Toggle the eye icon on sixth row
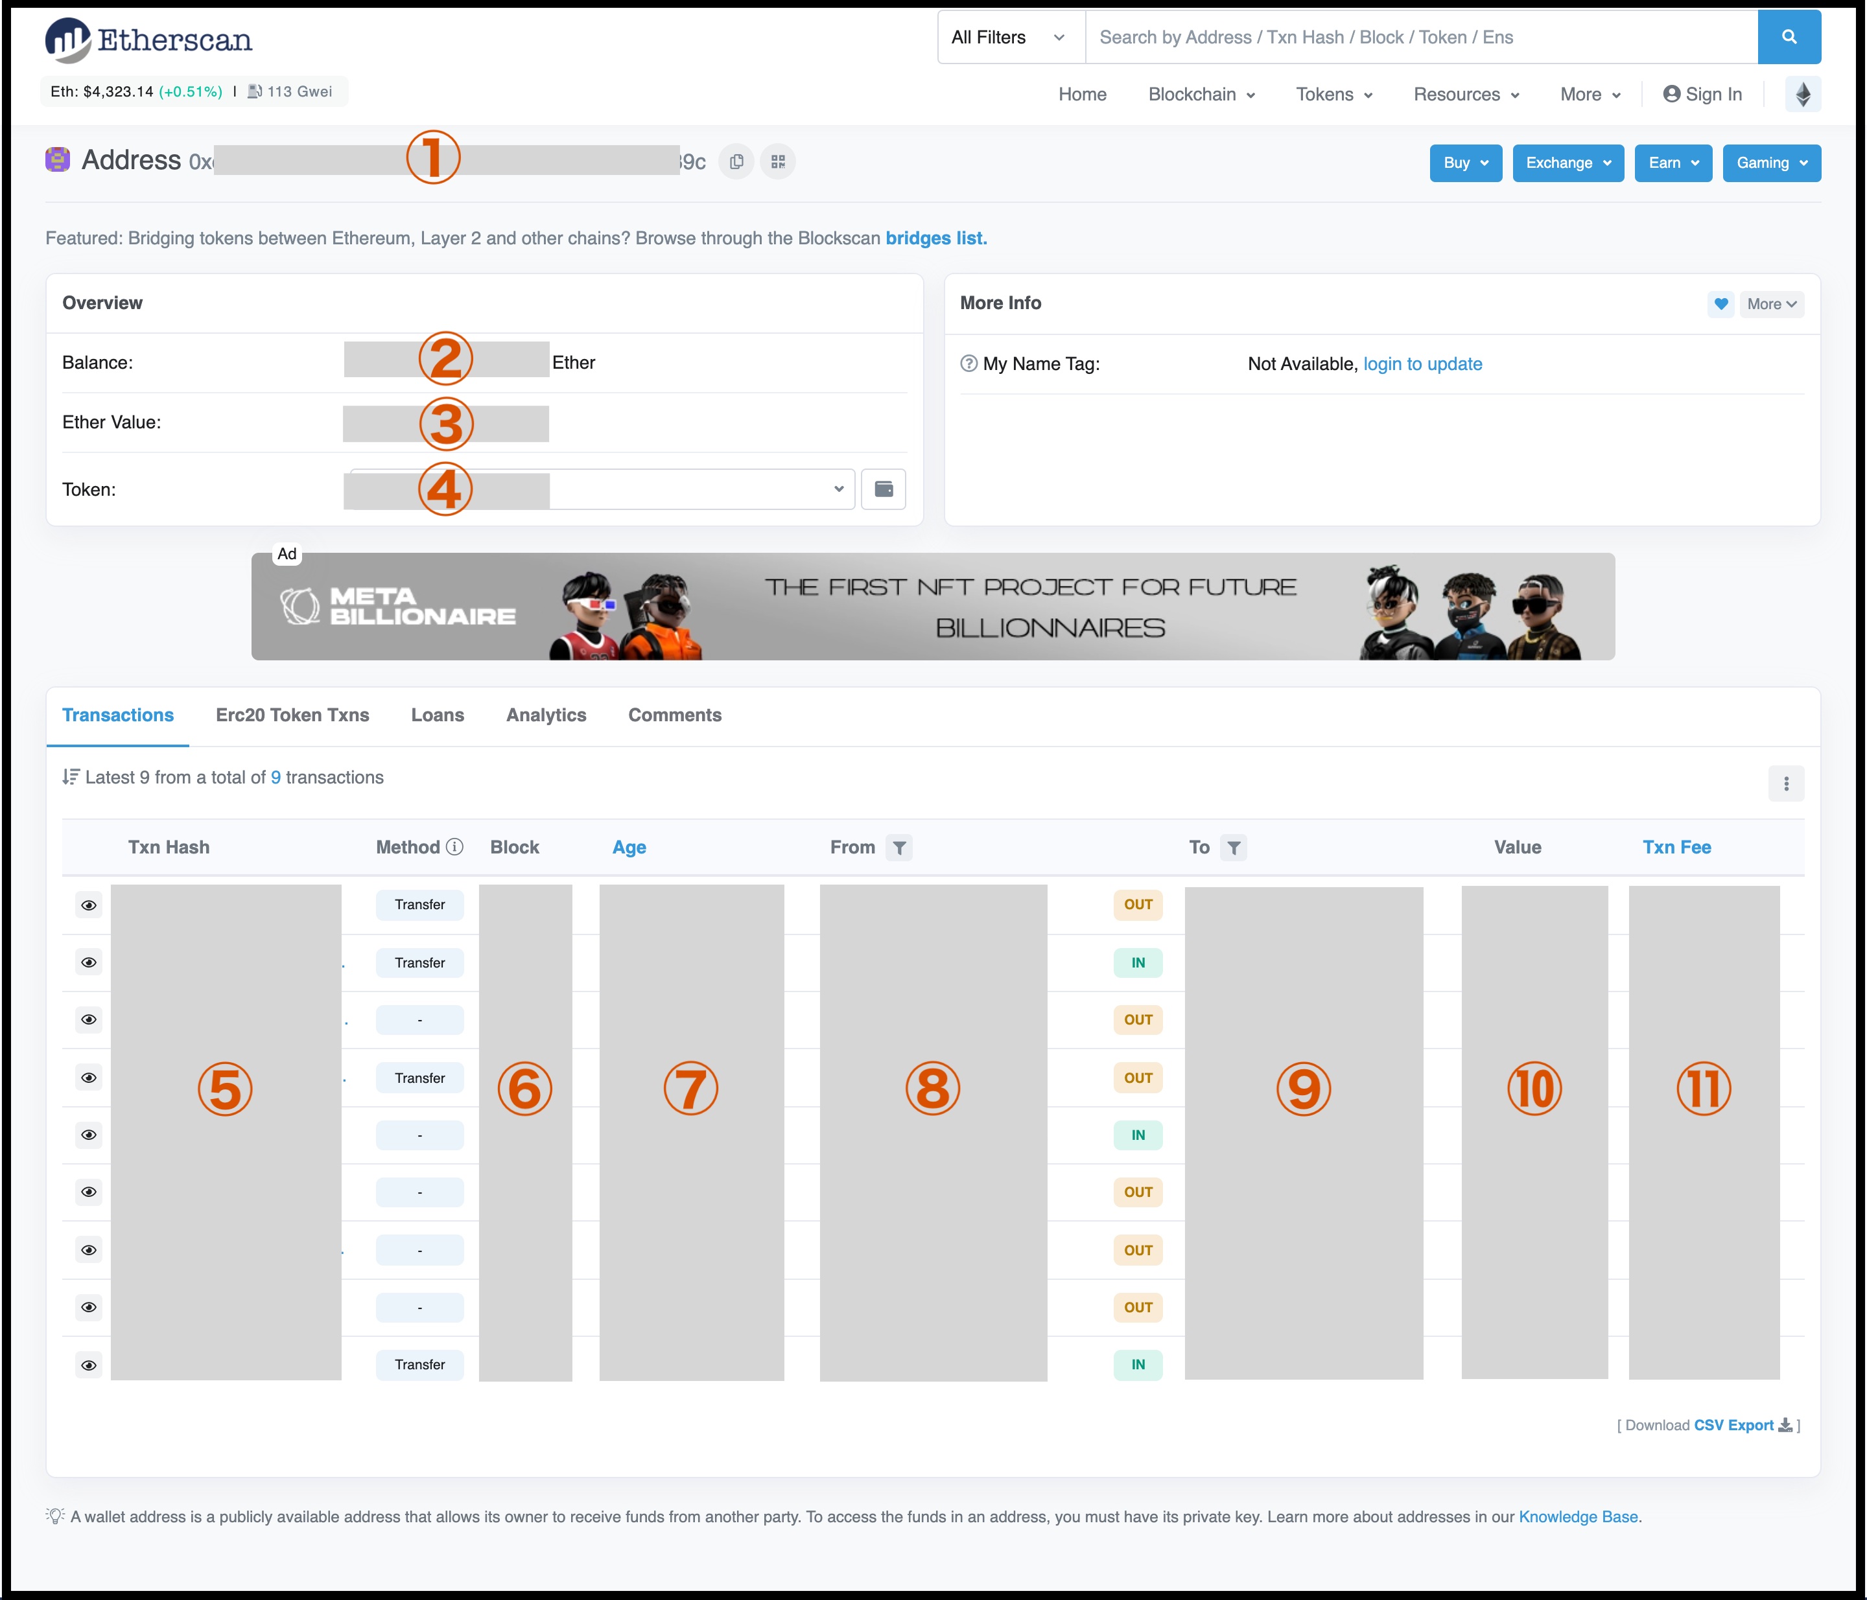This screenshot has height=1600, width=1867. [88, 1192]
